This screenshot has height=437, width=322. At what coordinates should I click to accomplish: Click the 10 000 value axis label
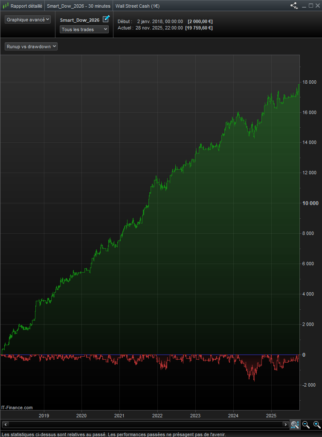(310, 203)
